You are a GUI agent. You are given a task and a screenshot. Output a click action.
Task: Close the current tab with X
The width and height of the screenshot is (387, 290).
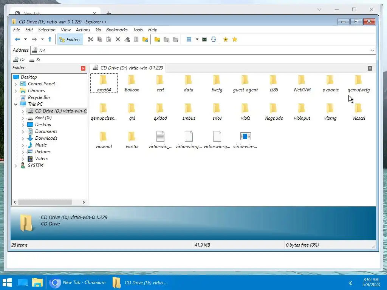(x=370, y=68)
